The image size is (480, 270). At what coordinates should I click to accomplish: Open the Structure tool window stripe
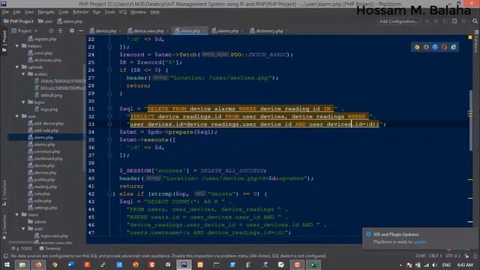(4, 193)
